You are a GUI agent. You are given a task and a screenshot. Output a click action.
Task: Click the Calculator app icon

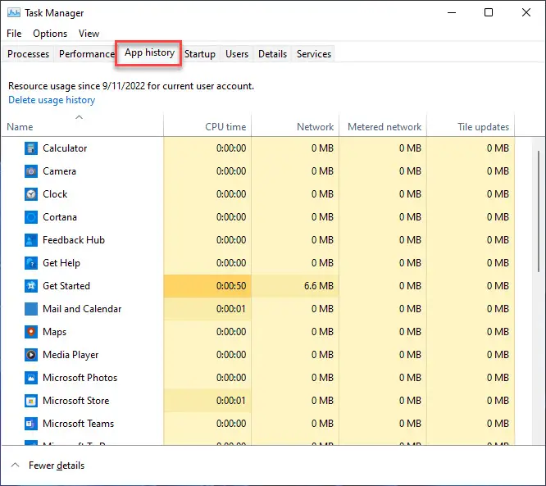click(31, 148)
